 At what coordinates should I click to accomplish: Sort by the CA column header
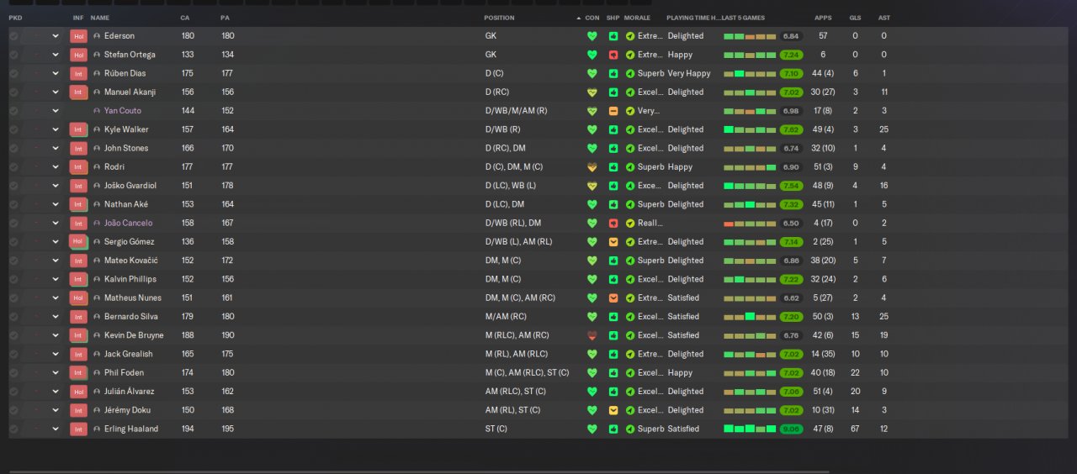(x=184, y=18)
